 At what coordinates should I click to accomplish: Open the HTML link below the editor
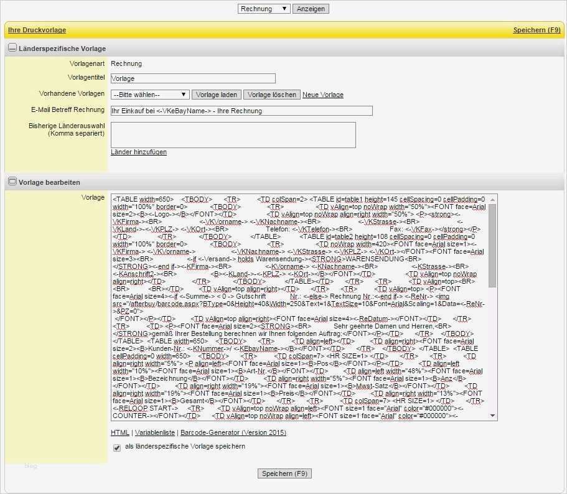120,432
